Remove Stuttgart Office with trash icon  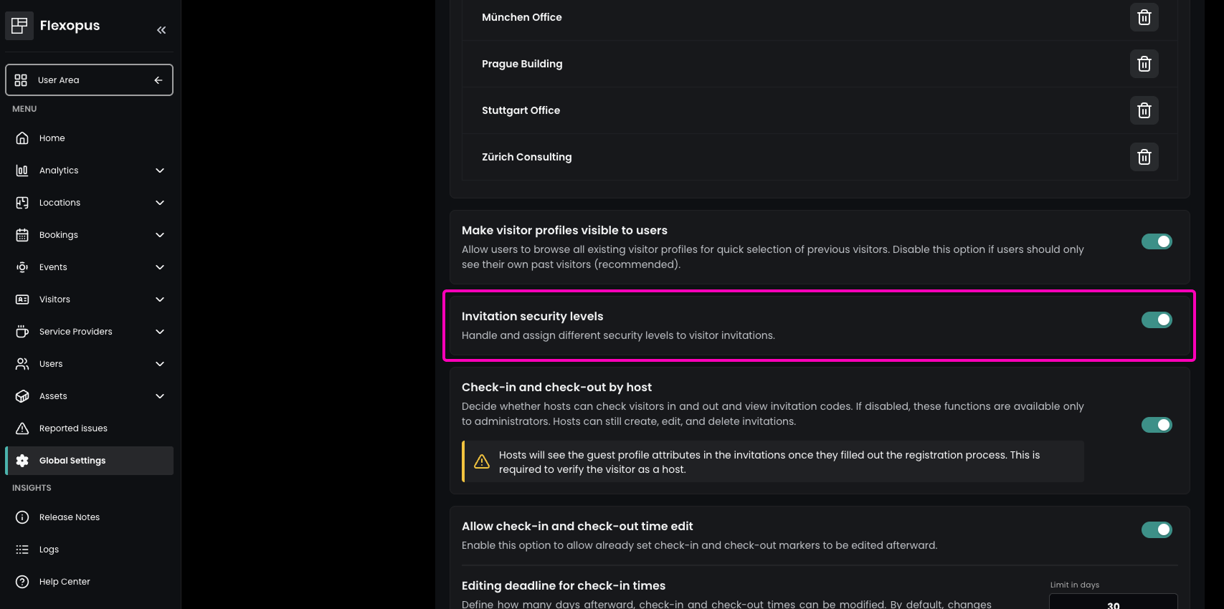click(x=1144, y=110)
